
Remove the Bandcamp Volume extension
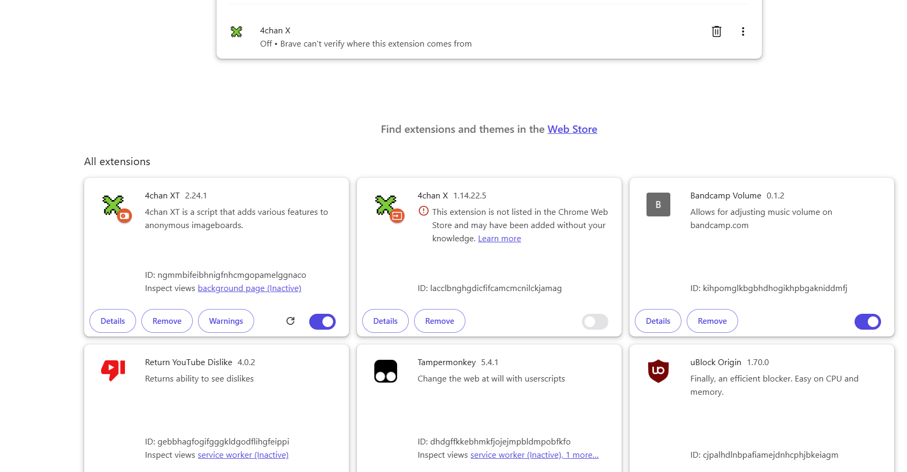(712, 321)
